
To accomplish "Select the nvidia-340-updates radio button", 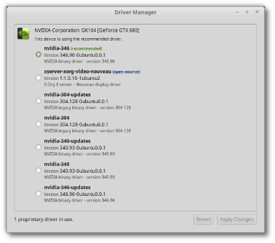I will coord(38,148).
